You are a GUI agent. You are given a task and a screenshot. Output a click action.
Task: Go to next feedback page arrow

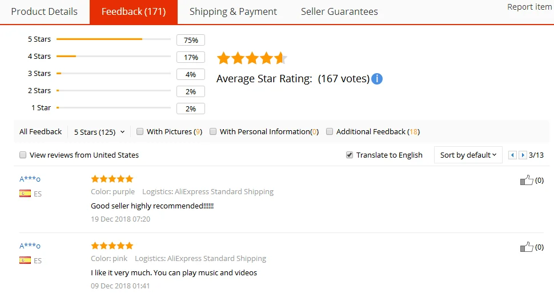[x=523, y=155]
